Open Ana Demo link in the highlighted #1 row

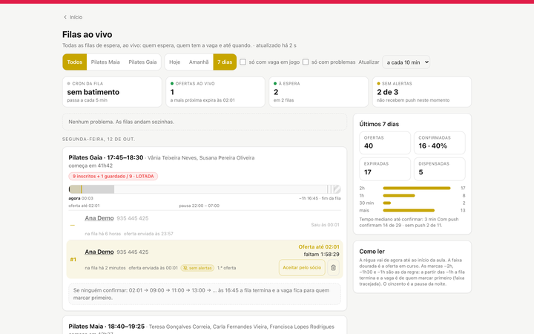pos(99,252)
